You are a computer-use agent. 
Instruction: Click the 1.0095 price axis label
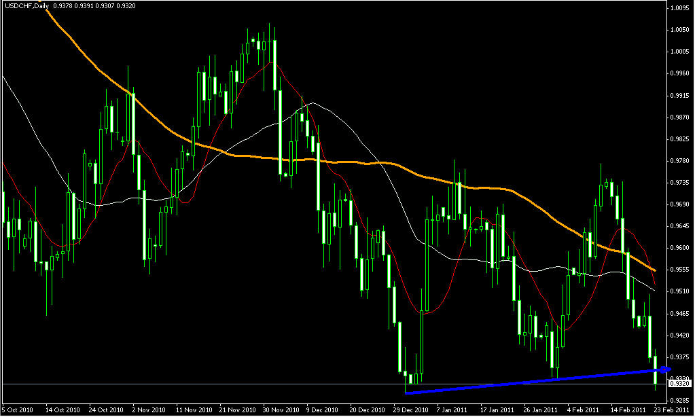[680, 8]
